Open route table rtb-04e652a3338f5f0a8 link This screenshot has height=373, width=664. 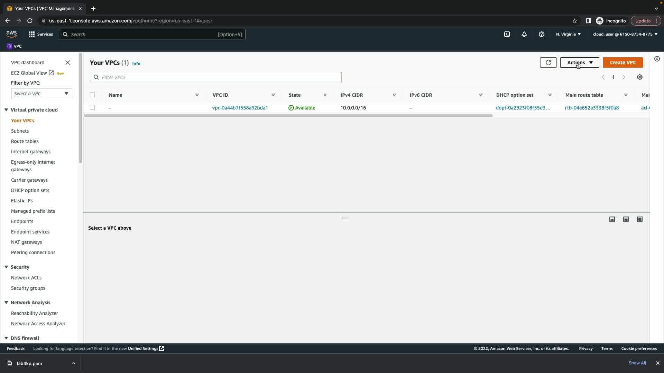tap(592, 108)
